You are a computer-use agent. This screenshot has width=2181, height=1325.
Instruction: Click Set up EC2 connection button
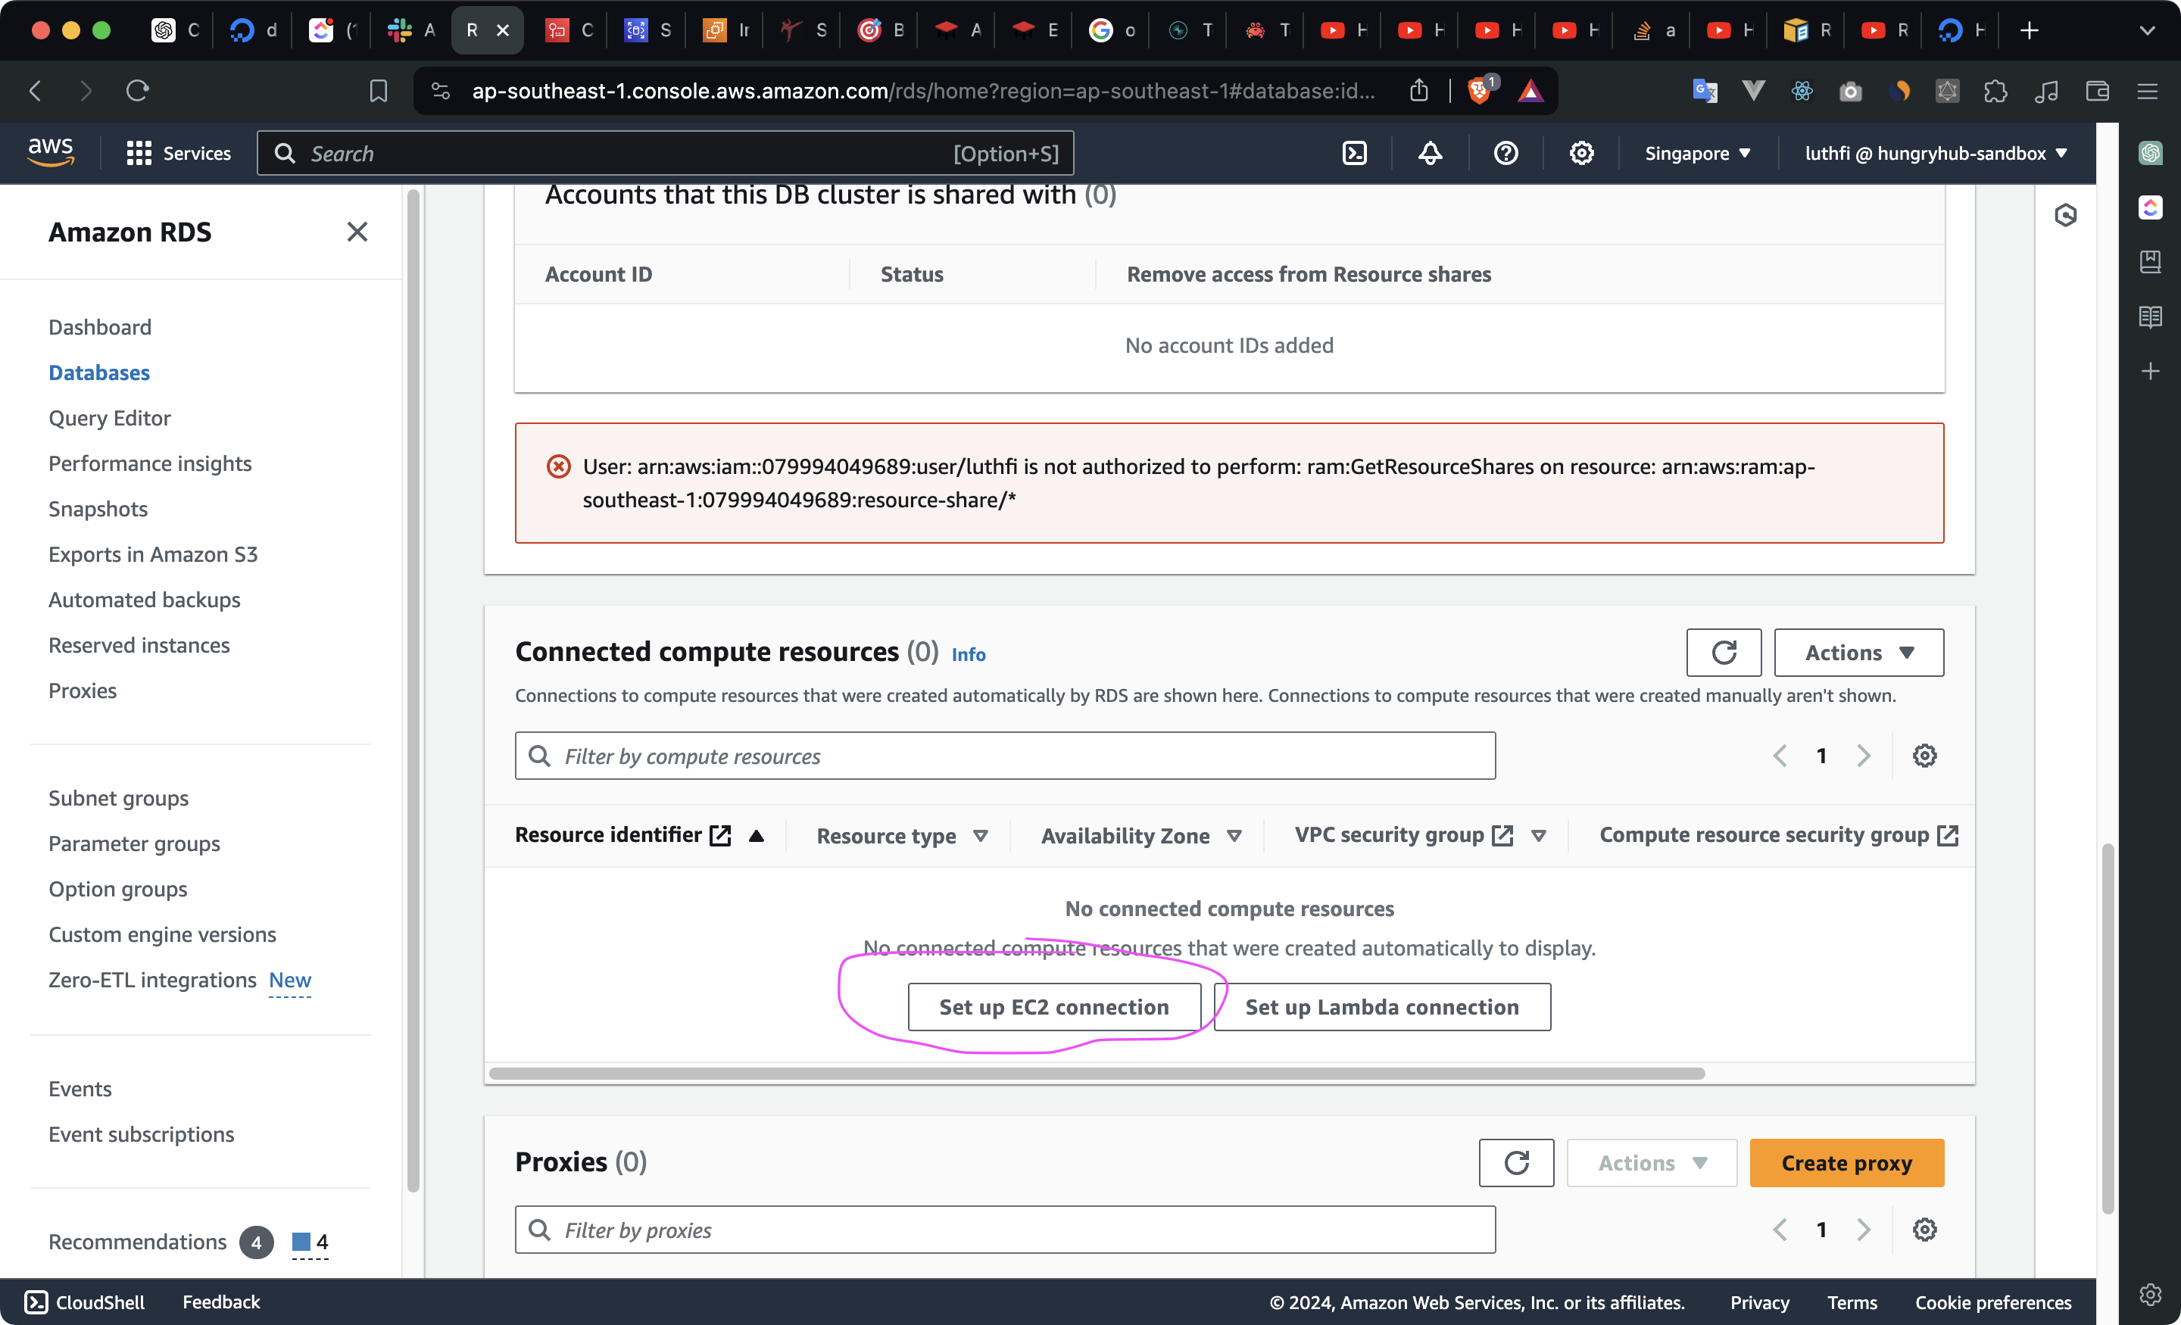click(x=1053, y=1006)
